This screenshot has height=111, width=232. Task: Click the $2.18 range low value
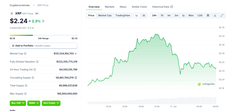click(x=13, y=38)
